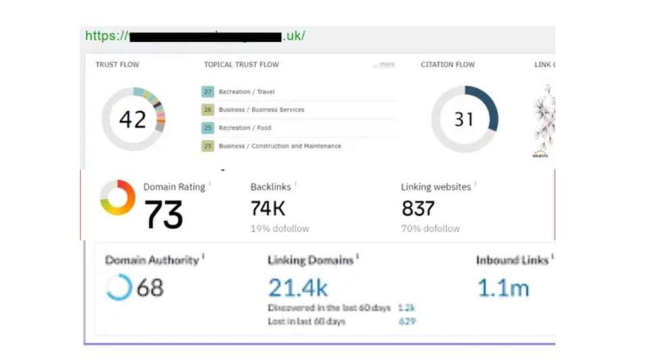Click the Trust Flow 42 donut chart

click(x=134, y=119)
